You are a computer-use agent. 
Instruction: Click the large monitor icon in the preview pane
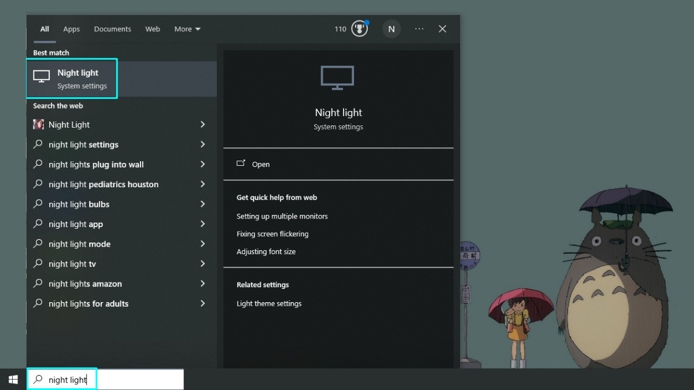(337, 78)
